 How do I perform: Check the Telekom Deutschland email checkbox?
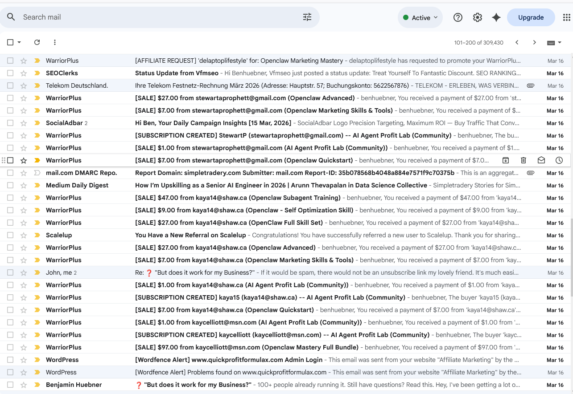10,85
